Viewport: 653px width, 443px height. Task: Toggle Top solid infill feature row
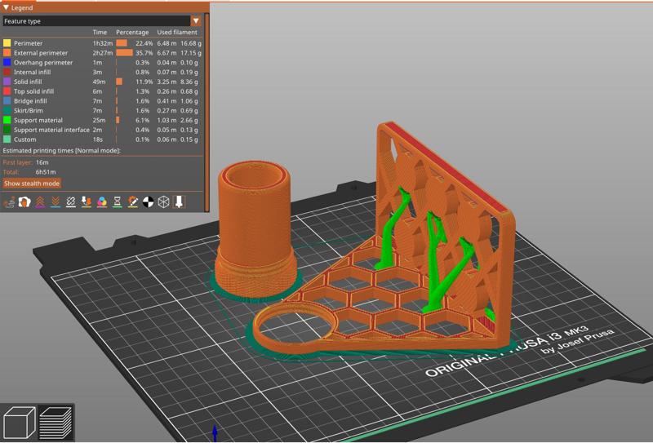coord(102,91)
